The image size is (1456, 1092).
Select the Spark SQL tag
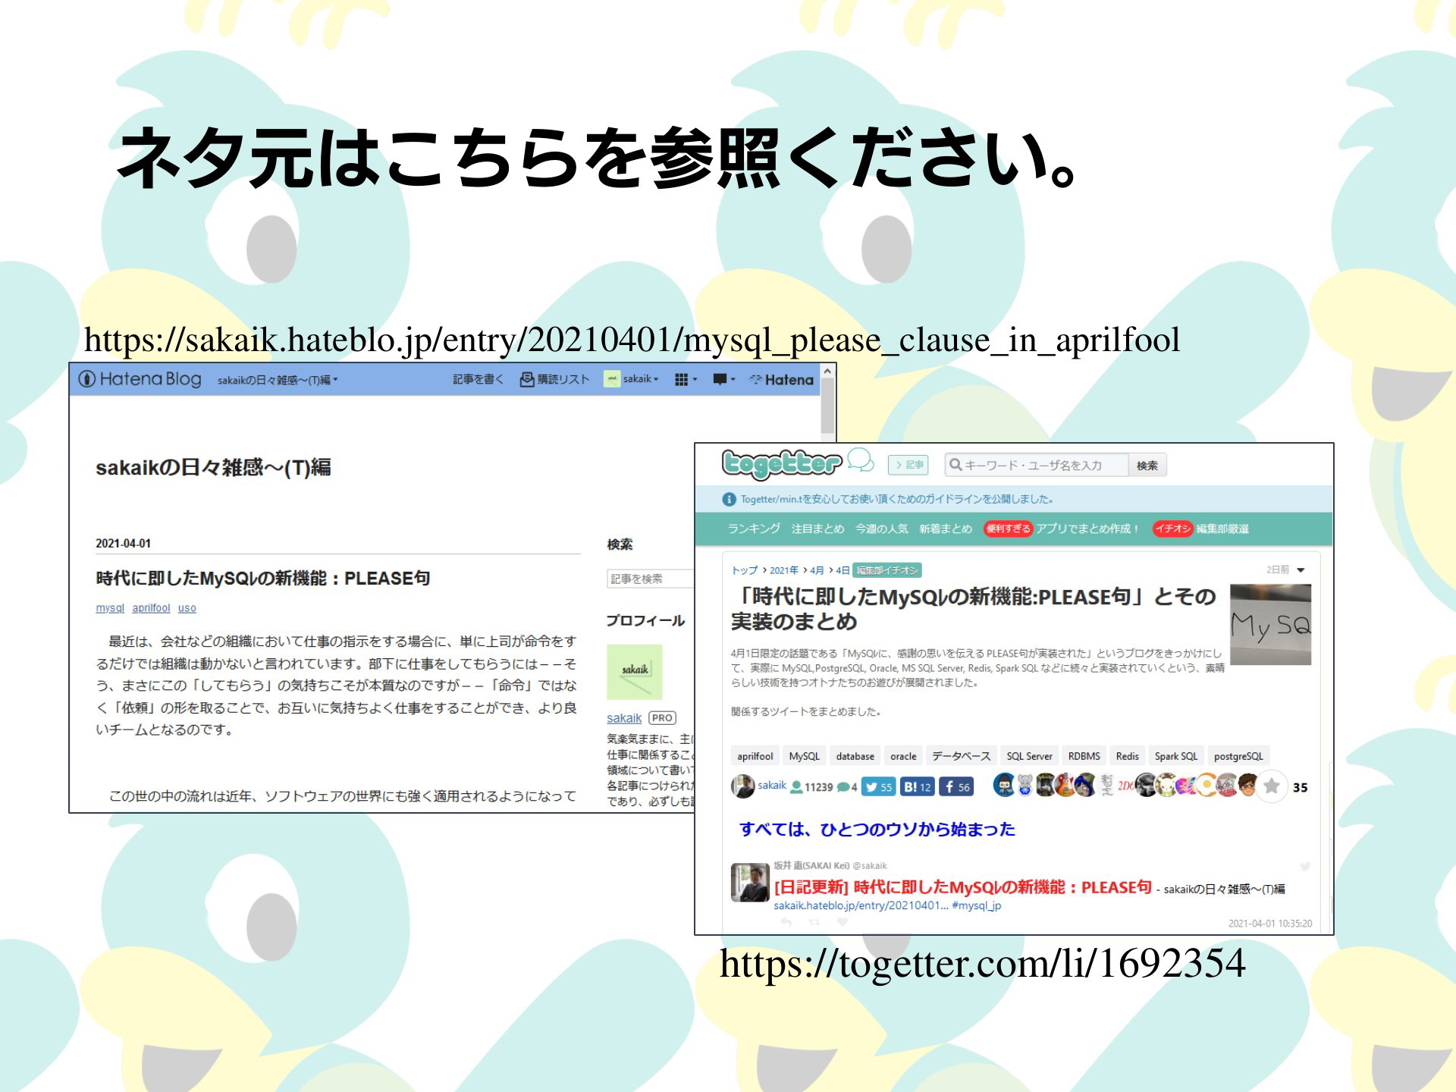click(x=1175, y=756)
